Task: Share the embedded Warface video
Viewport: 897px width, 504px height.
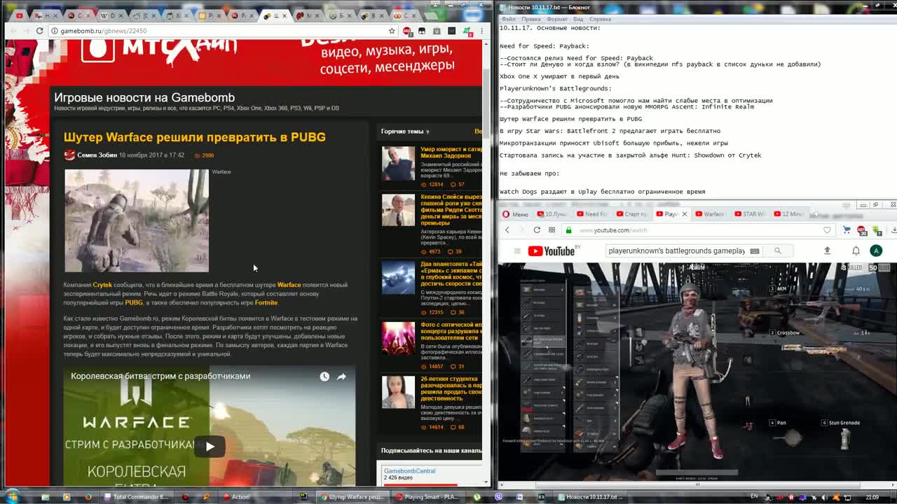Action: point(341,377)
